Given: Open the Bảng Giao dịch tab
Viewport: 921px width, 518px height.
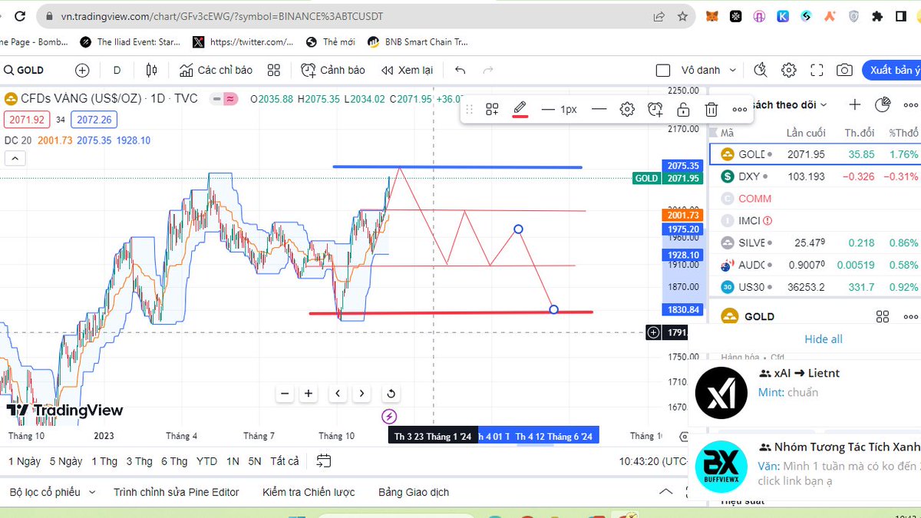Looking at the screenshot, I should 414,492.
